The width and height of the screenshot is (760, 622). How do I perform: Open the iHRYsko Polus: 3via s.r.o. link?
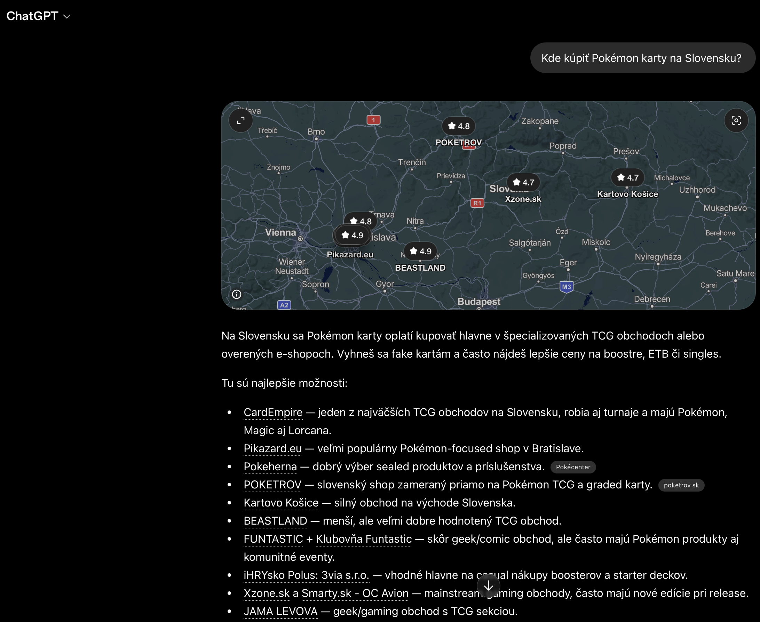pos(306,575)
